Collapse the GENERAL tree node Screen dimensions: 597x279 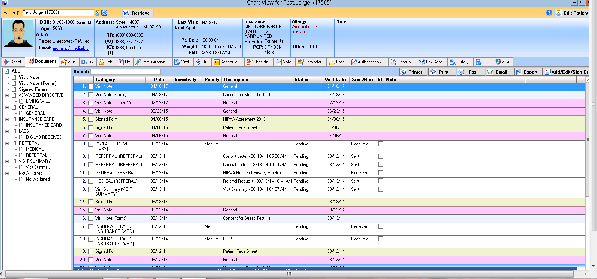pos(7,107)
